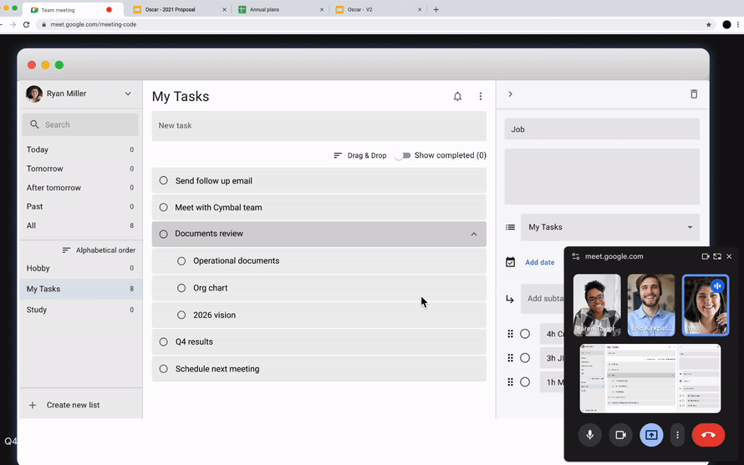
Task: Switch to the Annual plans tab
Action: coord(276,10)
